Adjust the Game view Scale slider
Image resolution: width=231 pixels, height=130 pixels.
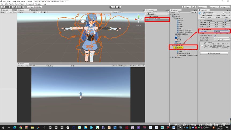point(61,66)
